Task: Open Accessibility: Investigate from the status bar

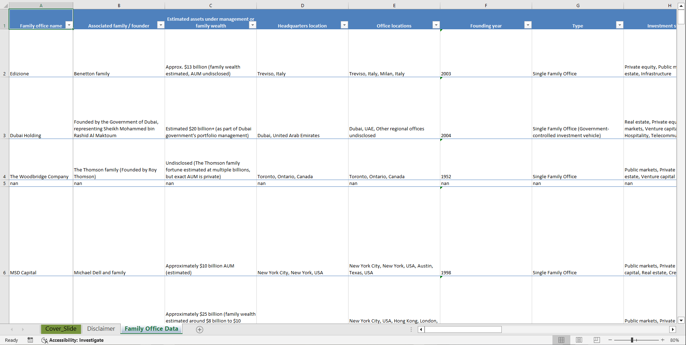Action: [73, 340]
